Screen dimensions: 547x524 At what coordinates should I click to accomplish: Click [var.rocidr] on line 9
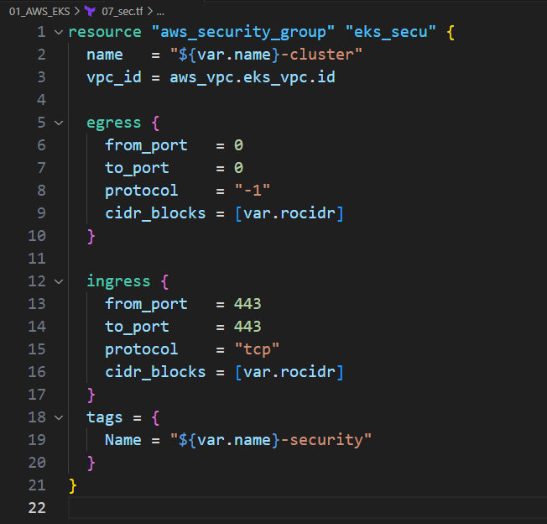pos(289,213)
